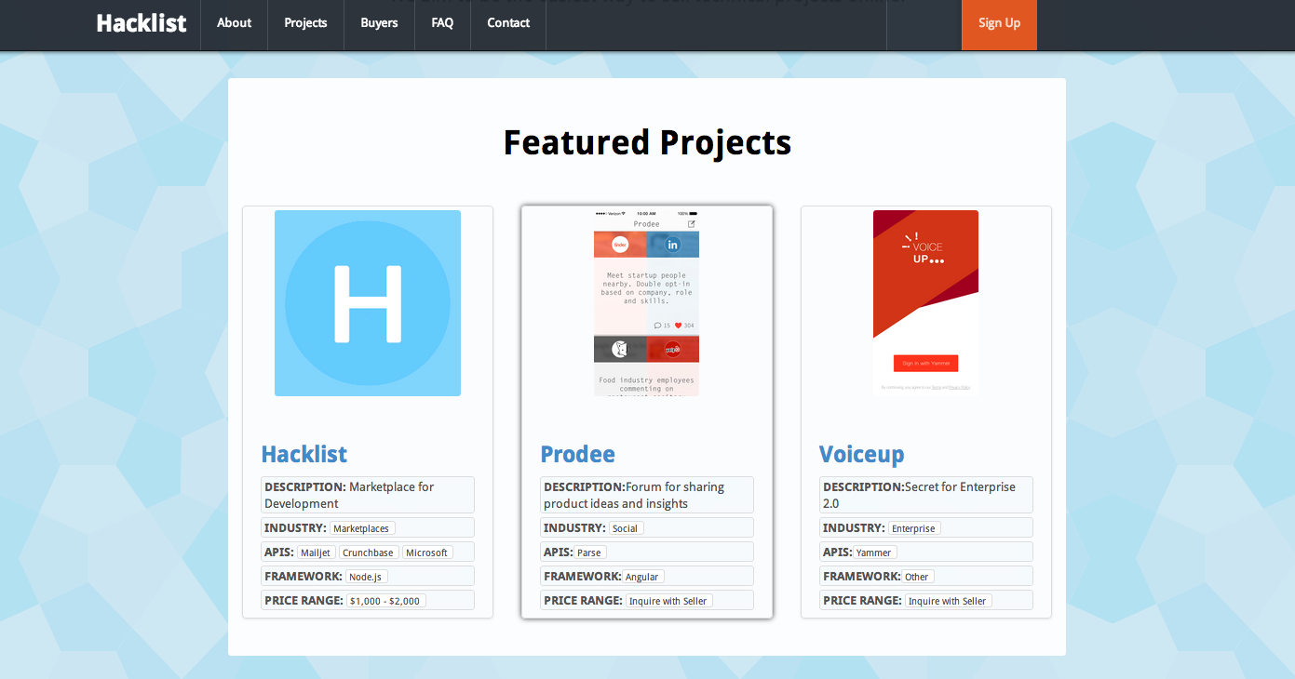
Task: Click Prodee's Inquire with Seller tag
Action: point(668,601)
